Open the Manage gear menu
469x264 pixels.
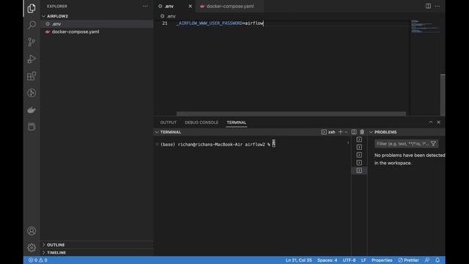(x=32, y=248)
